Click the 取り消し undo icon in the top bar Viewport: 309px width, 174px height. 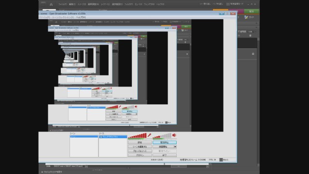tap(201, 4)
